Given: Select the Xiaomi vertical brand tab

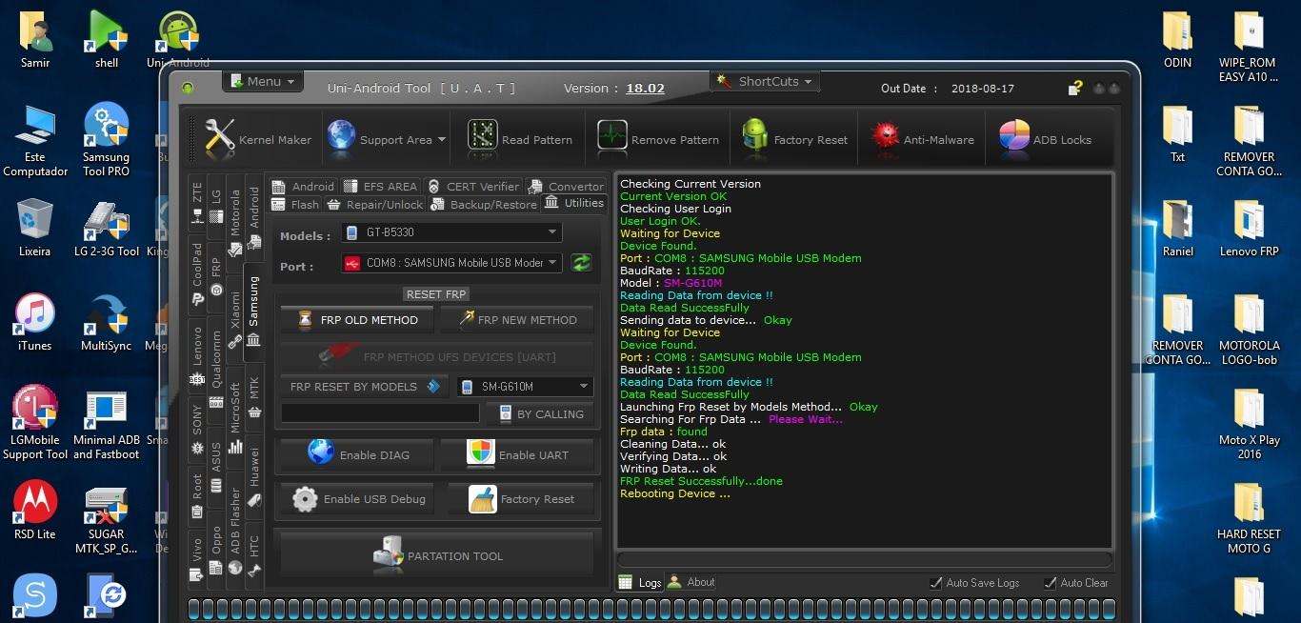Looking at the screenshot, I should 235,319.
